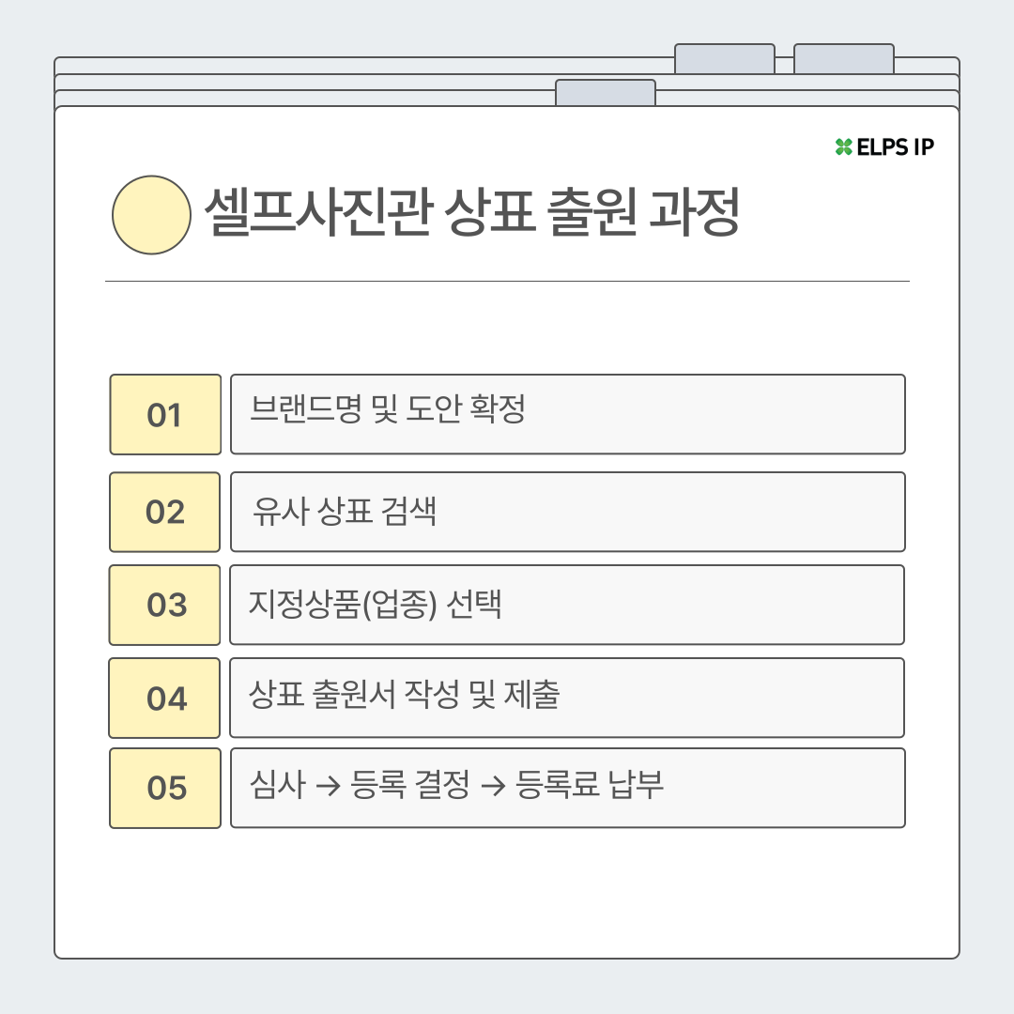Screen dimensions: 1014x1014
Task: Switch to the rightmost folder tab
Action: (843, 59)
